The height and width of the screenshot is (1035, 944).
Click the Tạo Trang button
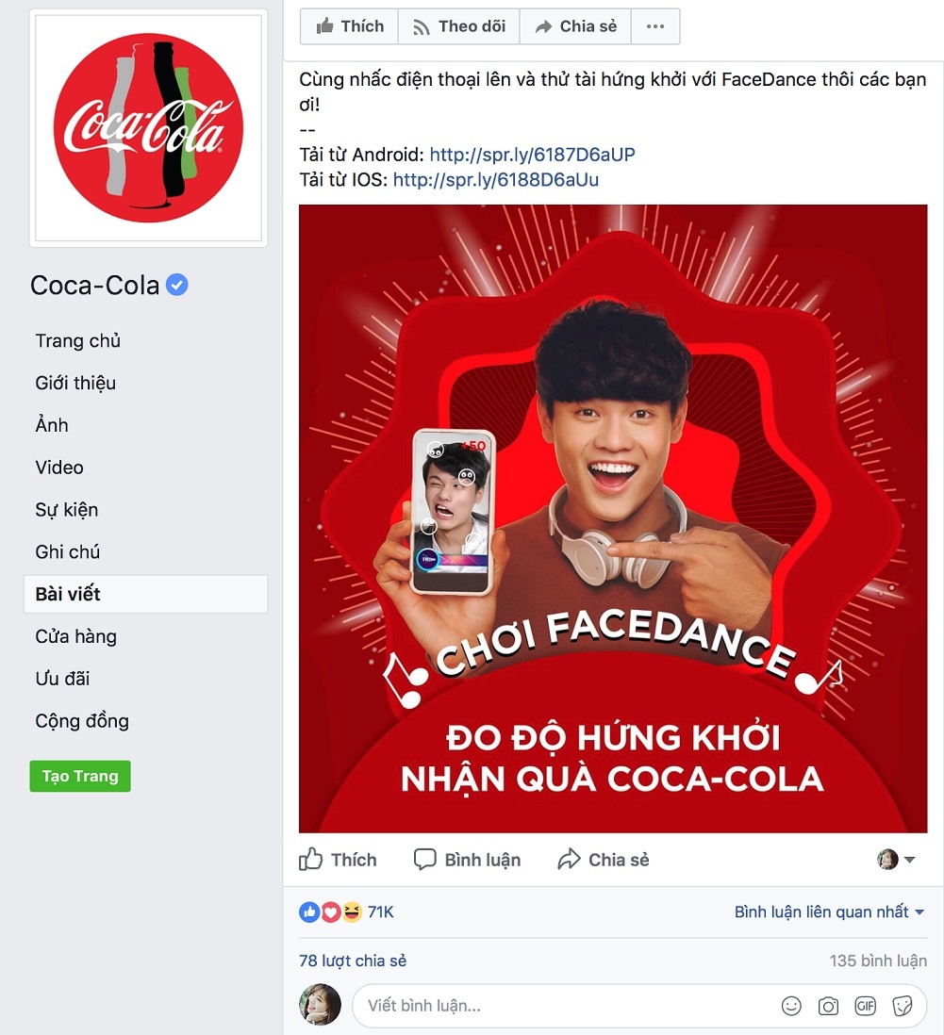tap(79, 777)
